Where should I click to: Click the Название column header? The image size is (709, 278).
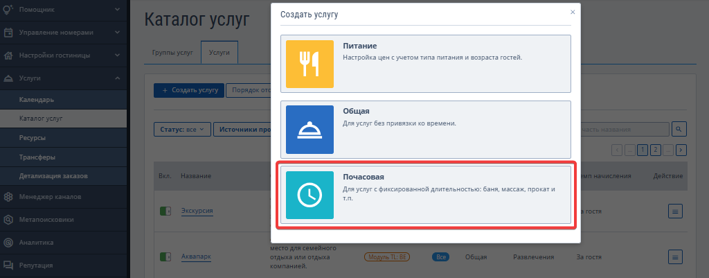coord(196,175)
